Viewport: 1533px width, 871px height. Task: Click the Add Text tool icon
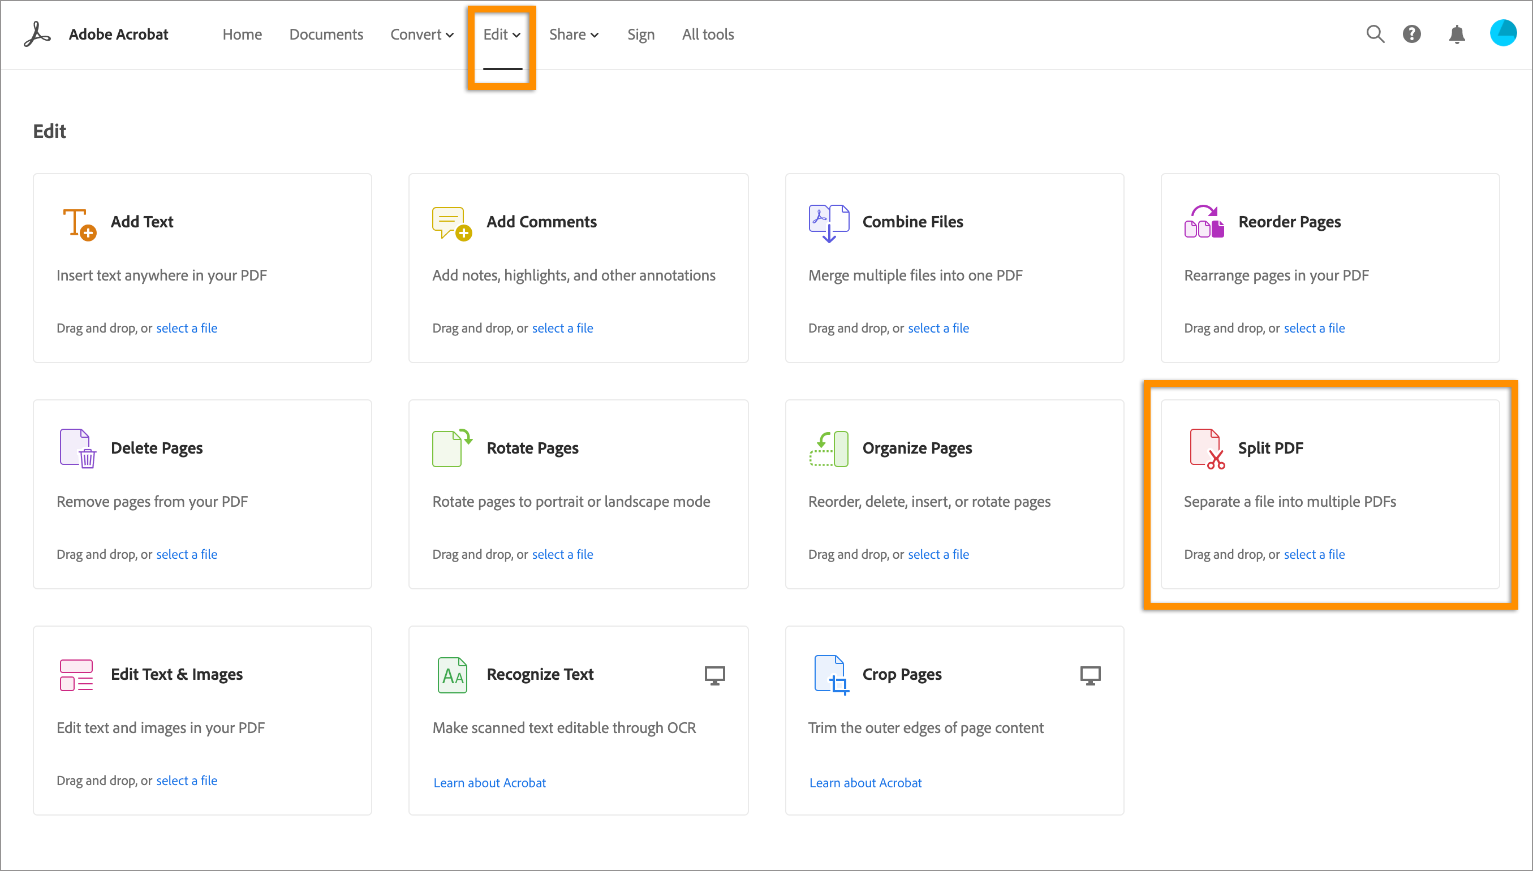click(78, 221)
